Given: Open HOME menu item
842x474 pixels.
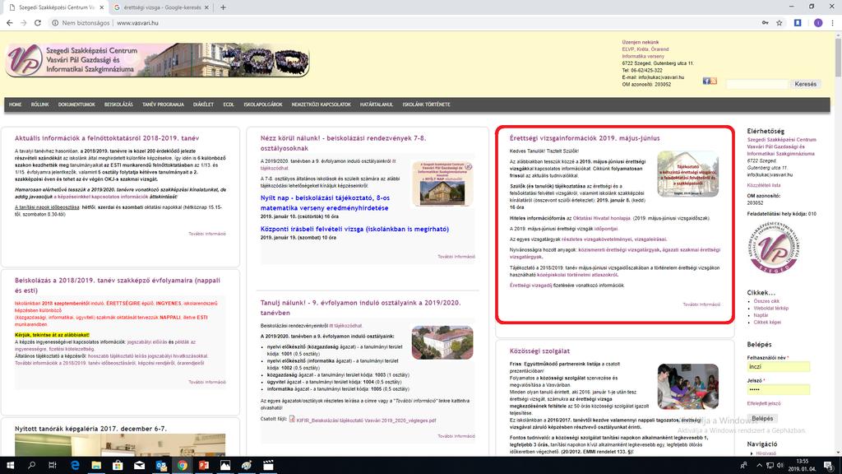Looking at the screenshot, I should (15, 105).
